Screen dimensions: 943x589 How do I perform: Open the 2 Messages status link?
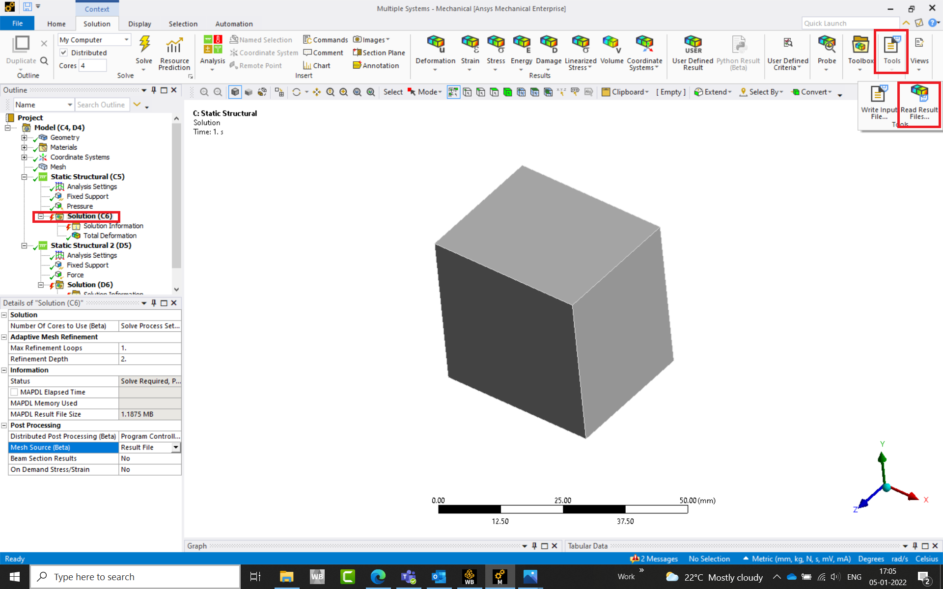(654, 559)
